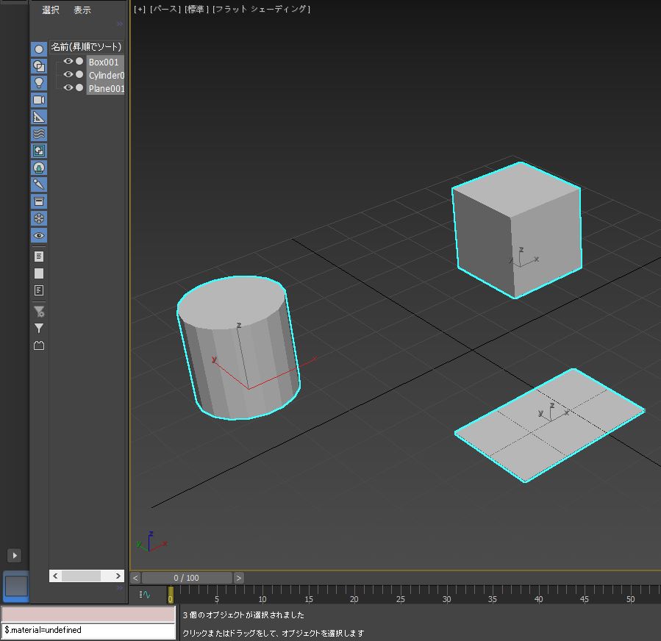Toggle the lights display filter (bulb icon)
This screenshot has height=641, width=661.
39,83
